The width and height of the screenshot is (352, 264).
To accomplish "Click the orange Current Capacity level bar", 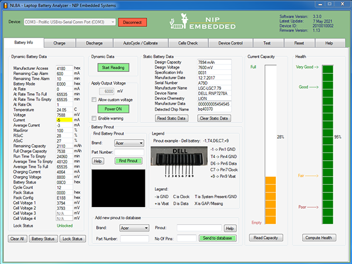I will coord(270,197).
